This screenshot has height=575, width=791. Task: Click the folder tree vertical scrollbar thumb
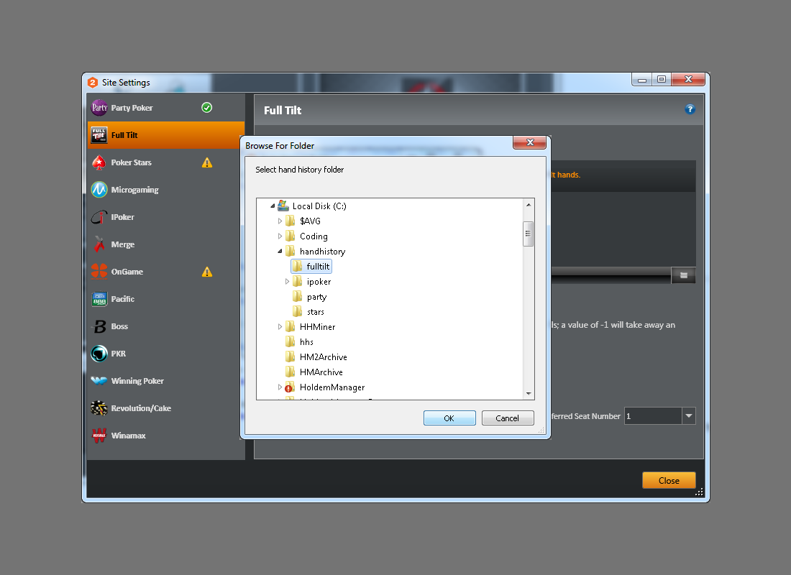point(529,234)
